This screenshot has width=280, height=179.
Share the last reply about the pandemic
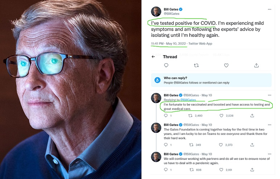[x=252, y=170]
